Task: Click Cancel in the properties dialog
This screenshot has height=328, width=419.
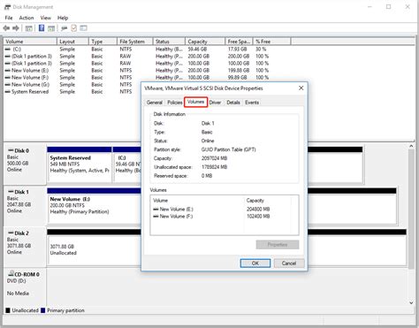Action: (289, 263)
